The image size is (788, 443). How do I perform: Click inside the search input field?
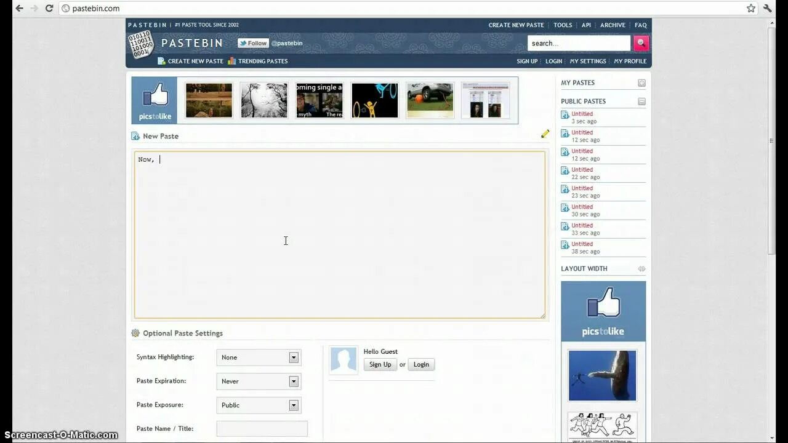579,43
